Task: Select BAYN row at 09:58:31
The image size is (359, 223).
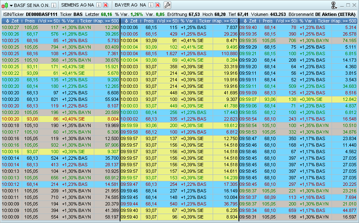Action: tap(298, 217)
